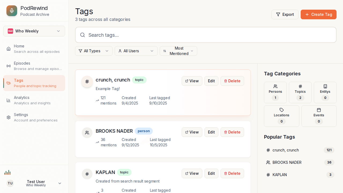Image resolution: width=343 pixels, height=193 pixels.
Task: Open the Settings gear icon
Action: [9, 117]
